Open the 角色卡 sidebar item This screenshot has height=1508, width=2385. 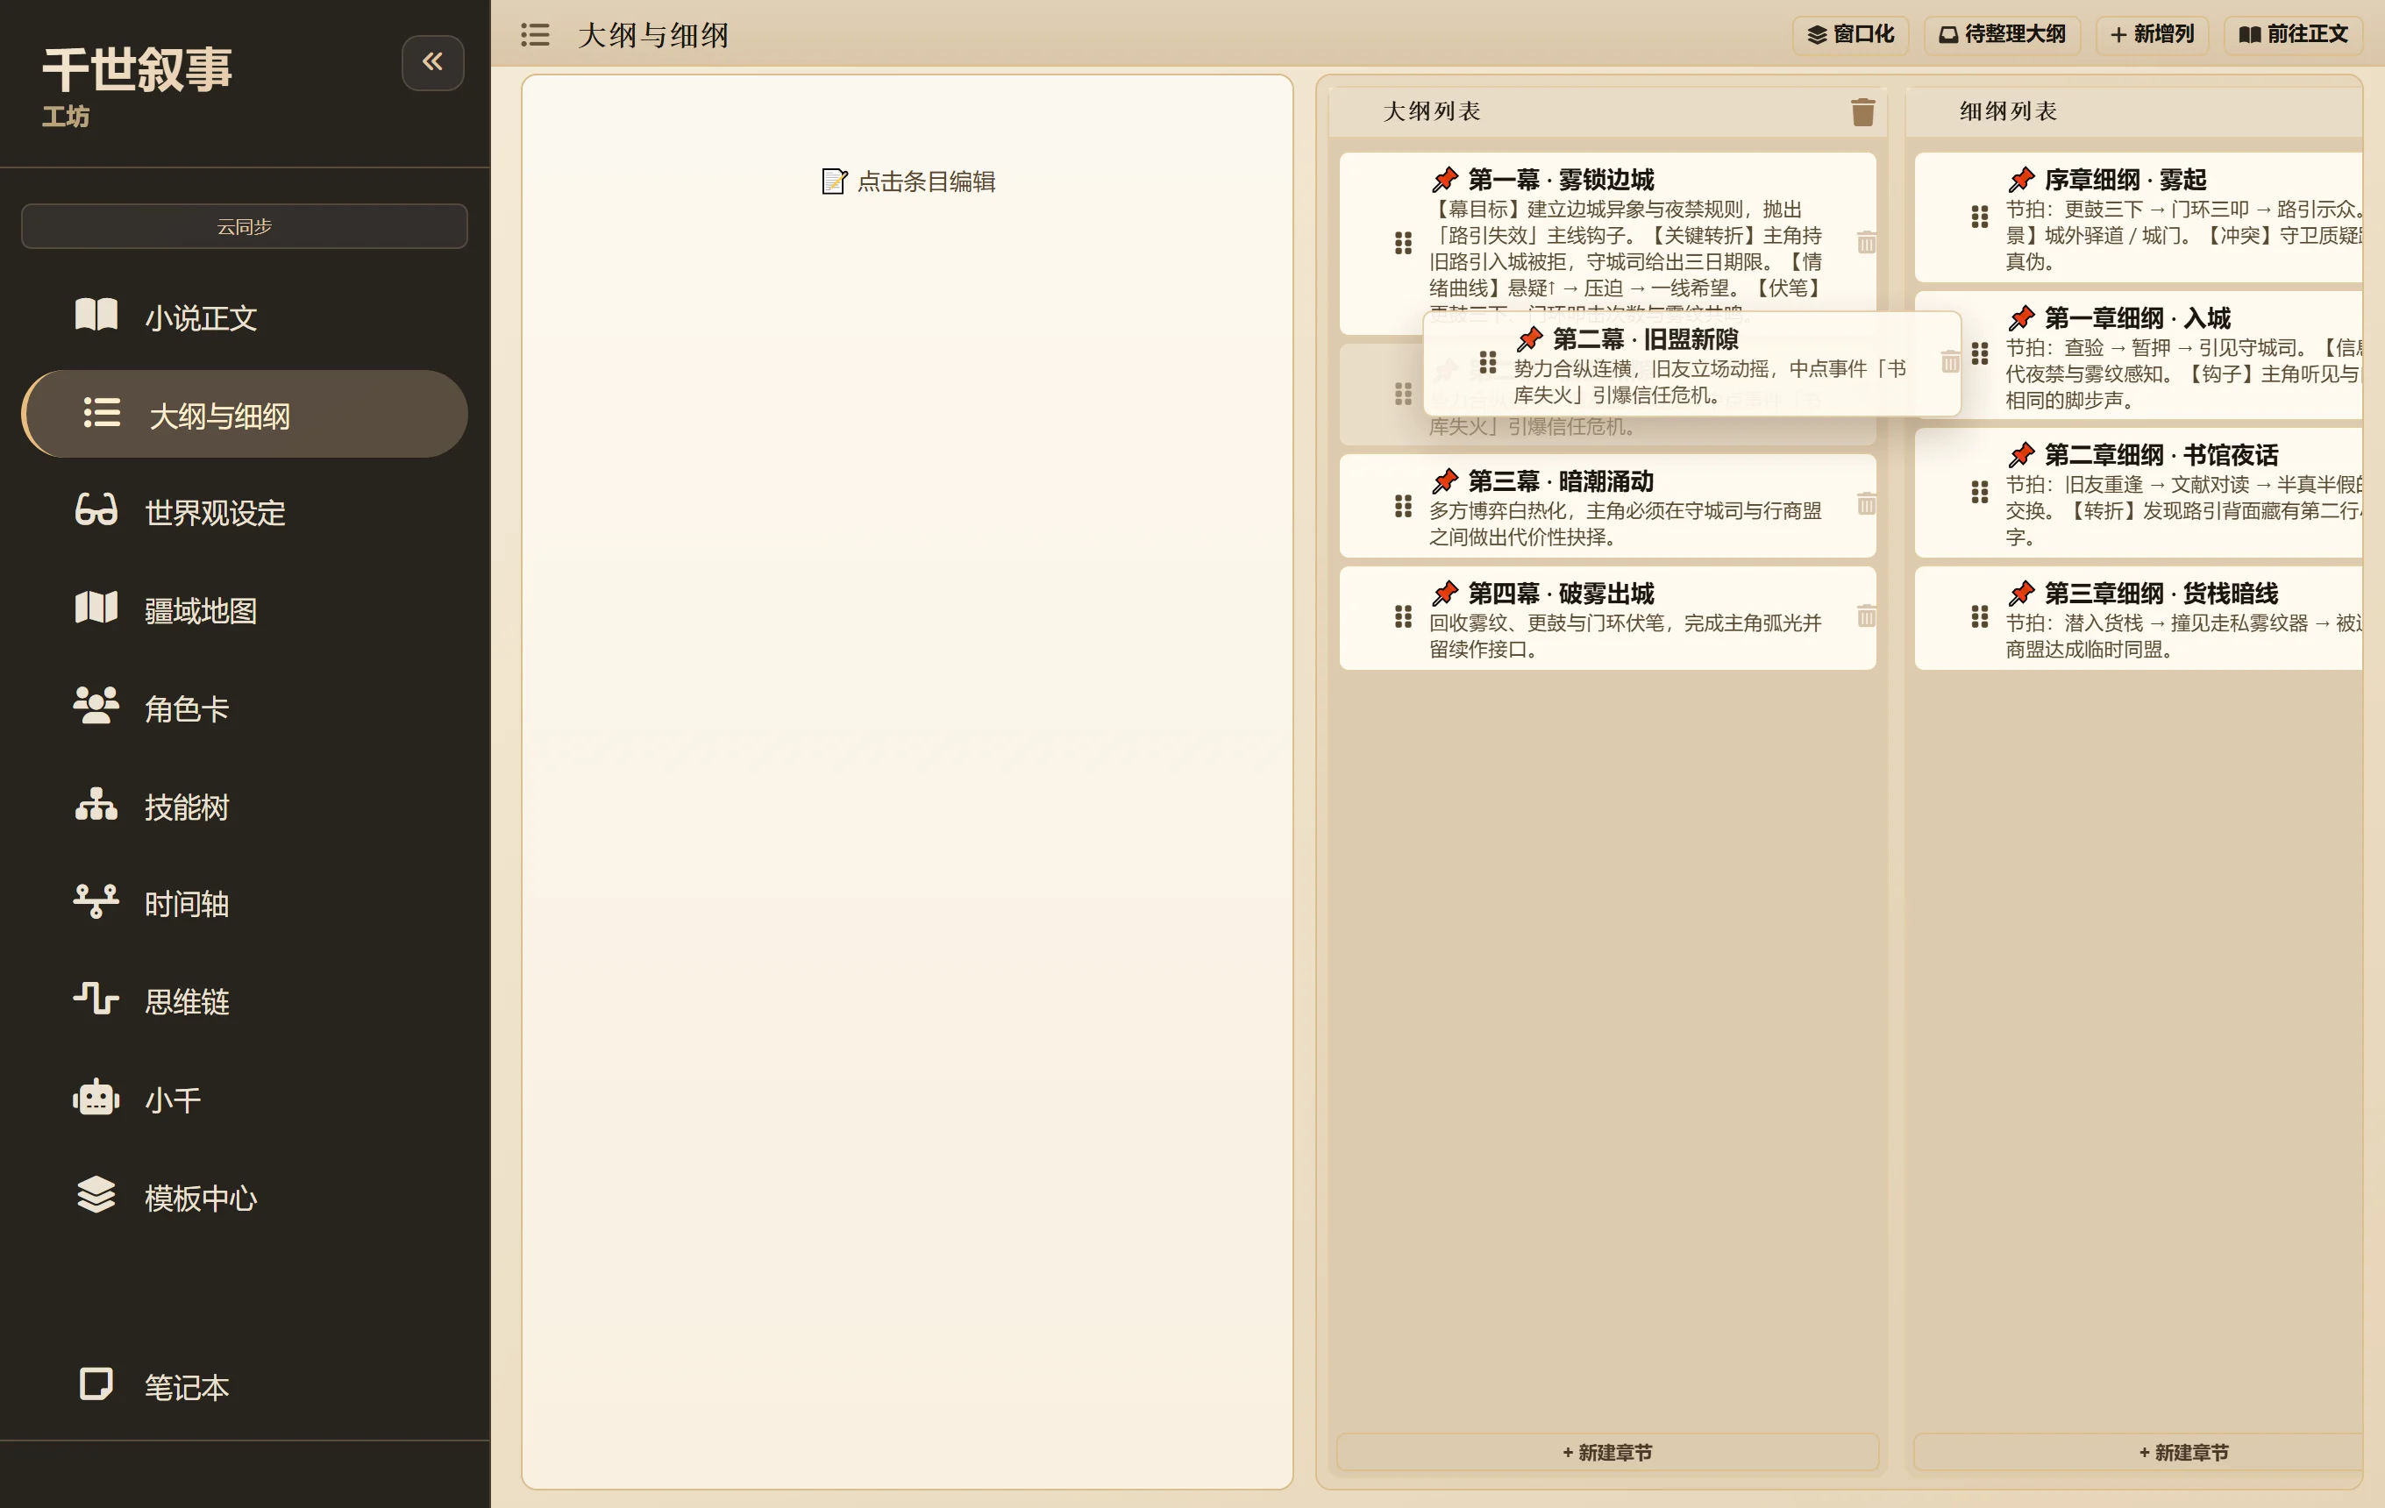click(244, 708)
